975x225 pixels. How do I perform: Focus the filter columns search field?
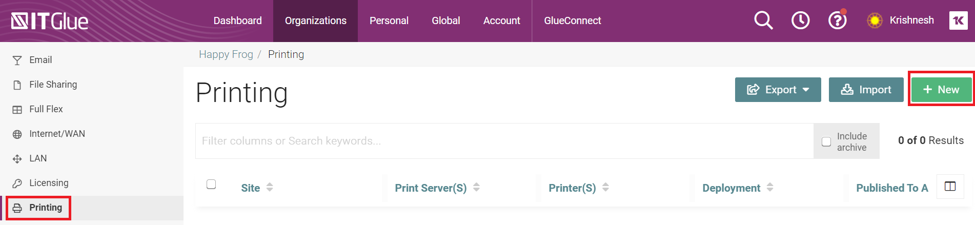tap(504, 141)
